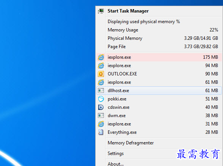This screenshot has height=166, width=223.
Task: Open the About... entry
Action: [159, 163]
